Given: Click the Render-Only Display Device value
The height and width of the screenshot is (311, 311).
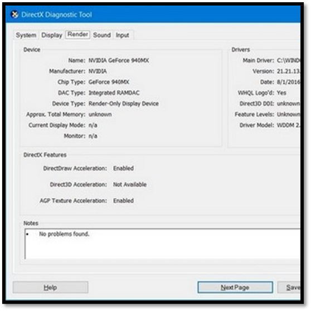Looking at the screenshot, I should [x=124, y=104].
